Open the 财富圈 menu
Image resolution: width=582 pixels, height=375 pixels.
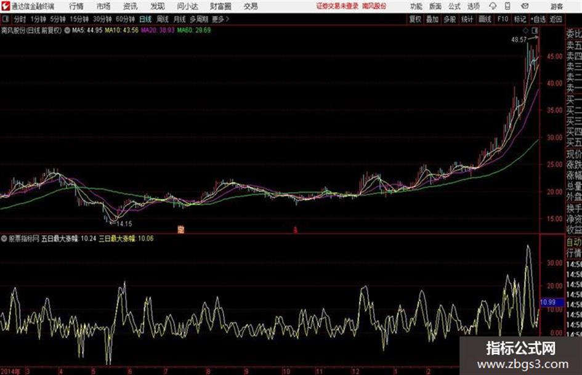point(220,6)
